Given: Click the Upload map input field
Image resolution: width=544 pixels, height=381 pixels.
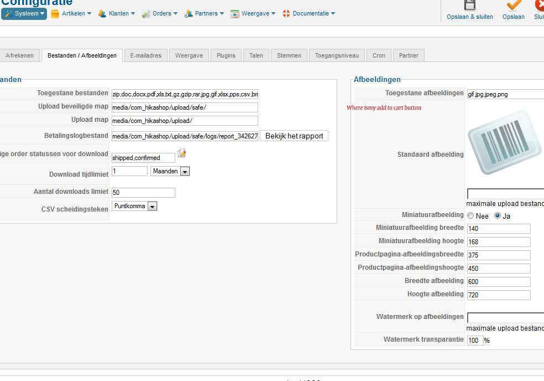Looking at the screenshot, I should tap(185, 121).
